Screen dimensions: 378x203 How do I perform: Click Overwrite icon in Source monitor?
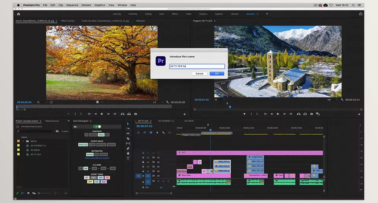pyautogui.click(x=129, y=114)
